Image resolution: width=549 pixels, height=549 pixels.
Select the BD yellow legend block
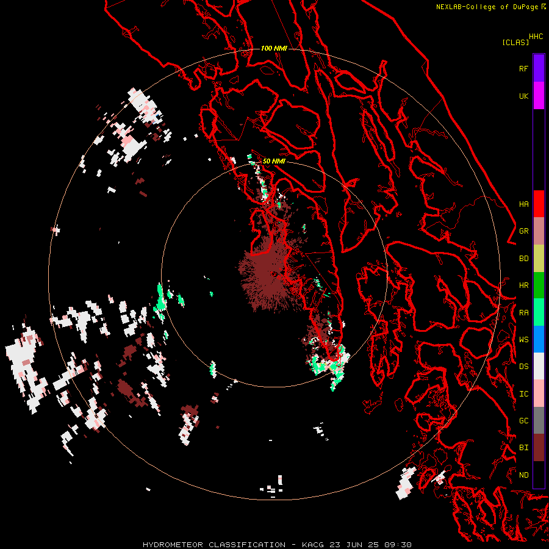(539, 259)
